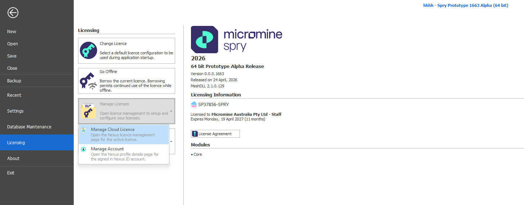
Task: Go to Database Maintenance
Action: pyautogui.click(x=37, y=127)
